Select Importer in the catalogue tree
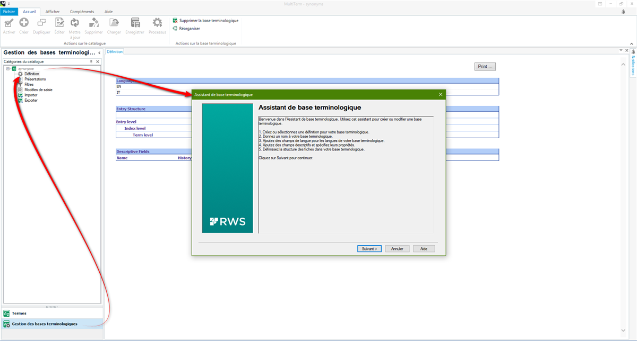637x341 pixels. click(31, 95)
